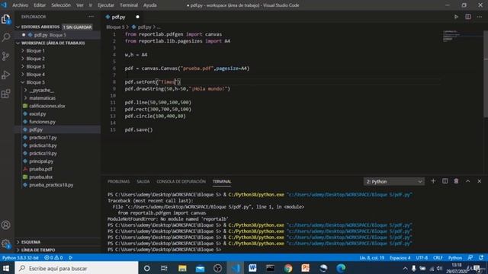Close the terminal panel
The width and height of the screenshot is (488, 274).
tap(480, 181)
